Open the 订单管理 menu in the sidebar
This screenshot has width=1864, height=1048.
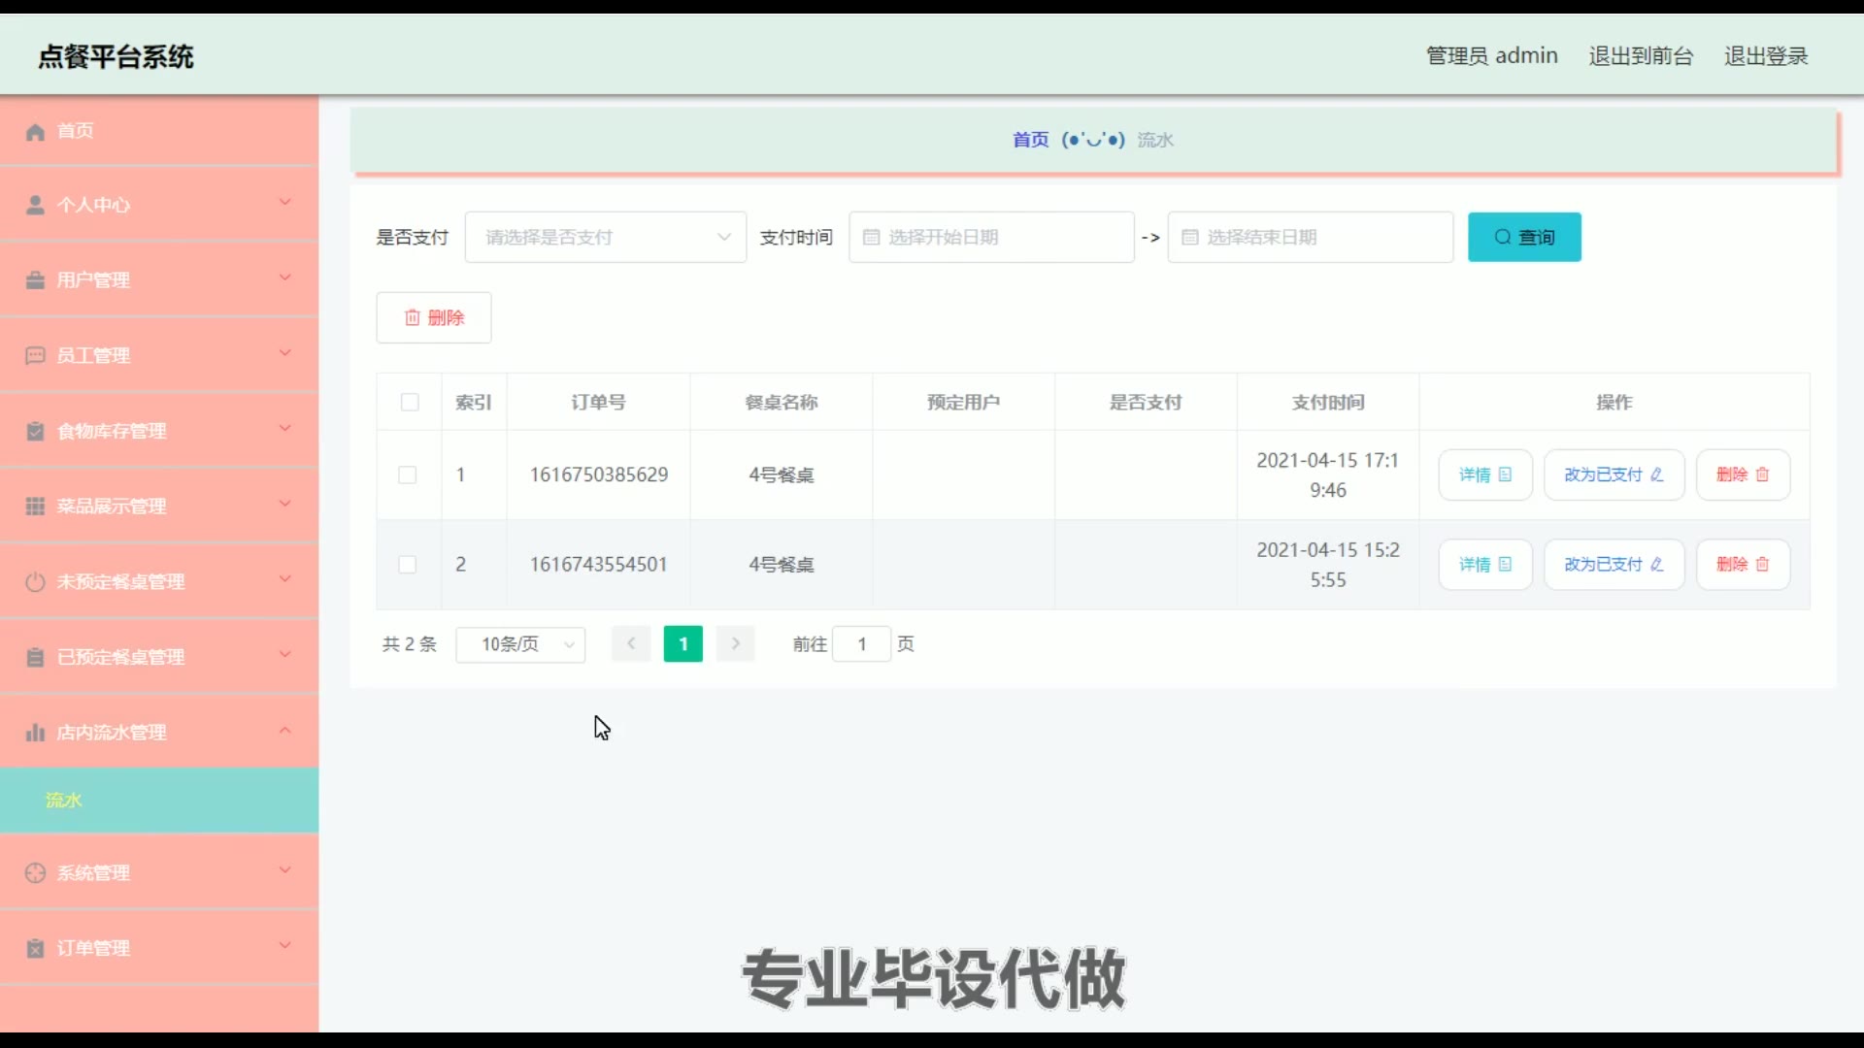pos(159,948)
